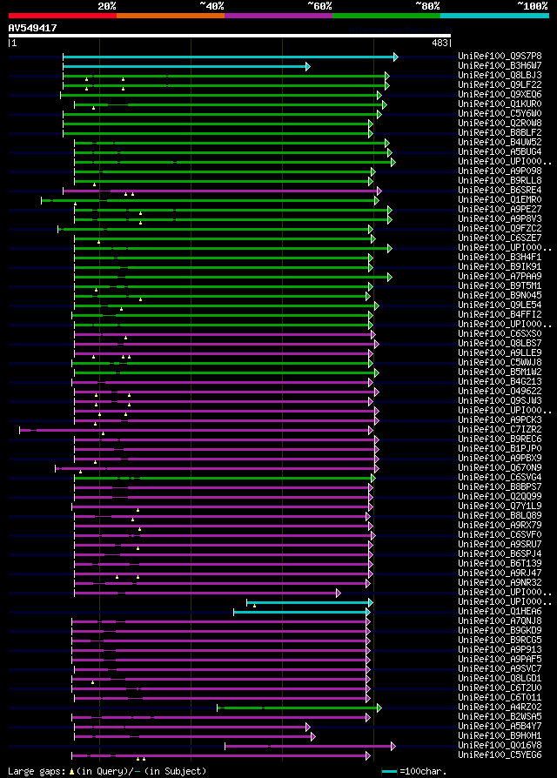Open the UniRef100_A4RZ02 entry

click(500, 707)
